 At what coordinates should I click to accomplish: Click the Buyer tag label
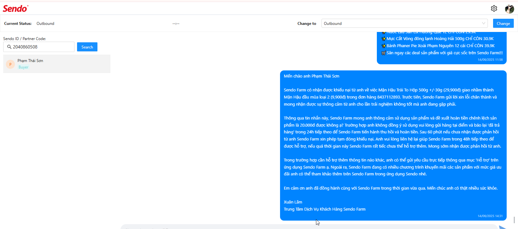pos(23,67)
